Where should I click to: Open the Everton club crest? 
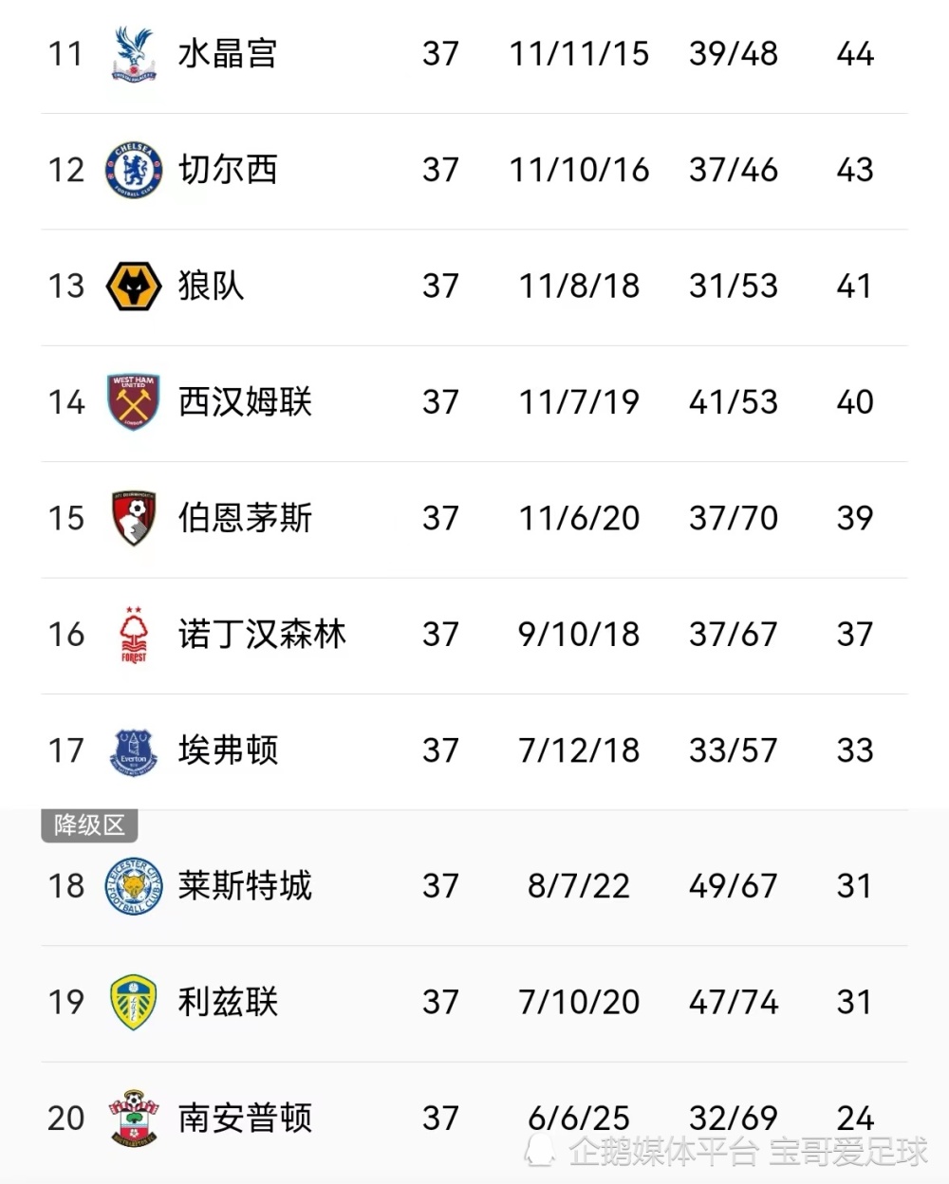click(134, 750)
